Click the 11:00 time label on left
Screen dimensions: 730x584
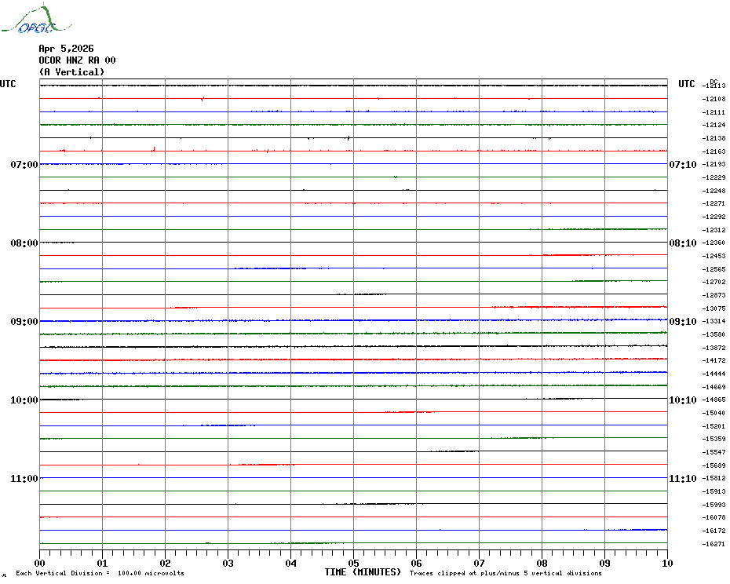tap(24, 479)
